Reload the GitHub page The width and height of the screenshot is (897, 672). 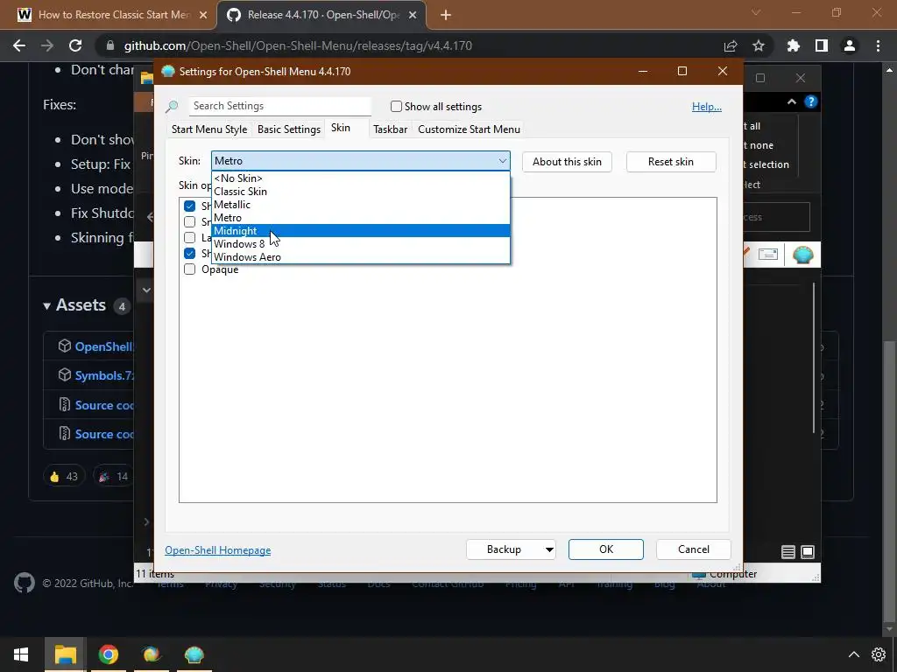coord(75,45)
